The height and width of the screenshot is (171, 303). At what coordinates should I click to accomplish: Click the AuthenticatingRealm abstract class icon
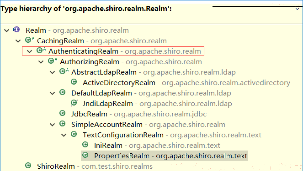click(41, 50)
